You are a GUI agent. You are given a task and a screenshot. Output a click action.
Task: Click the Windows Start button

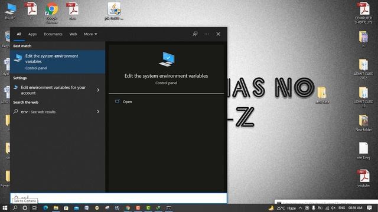pyautogui.click(x=5, y=208)
